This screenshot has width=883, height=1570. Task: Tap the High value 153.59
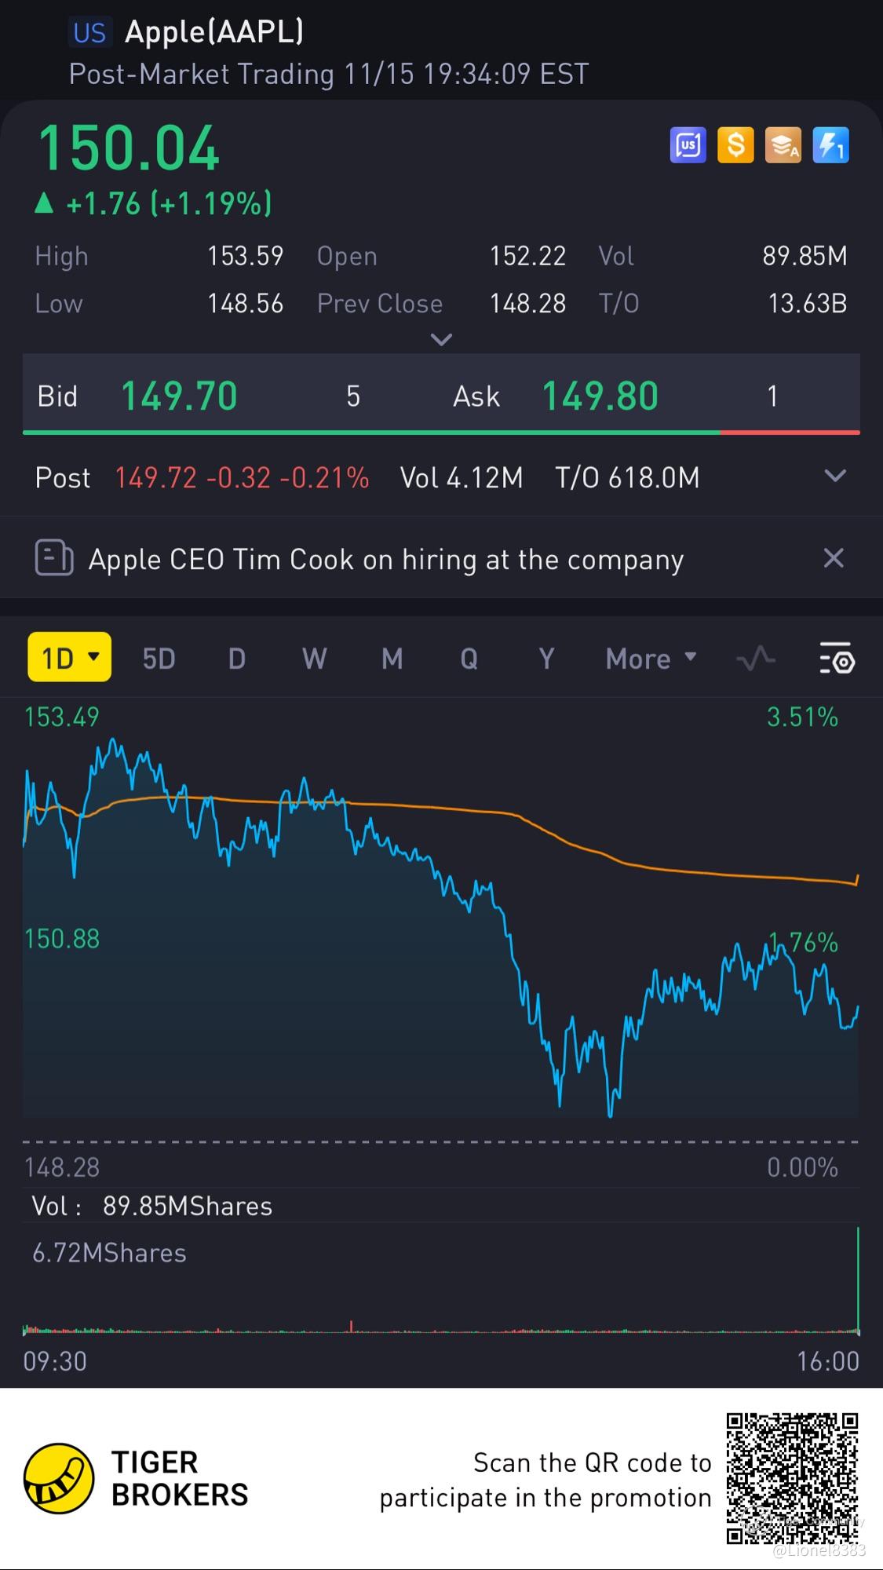[245, 256]
